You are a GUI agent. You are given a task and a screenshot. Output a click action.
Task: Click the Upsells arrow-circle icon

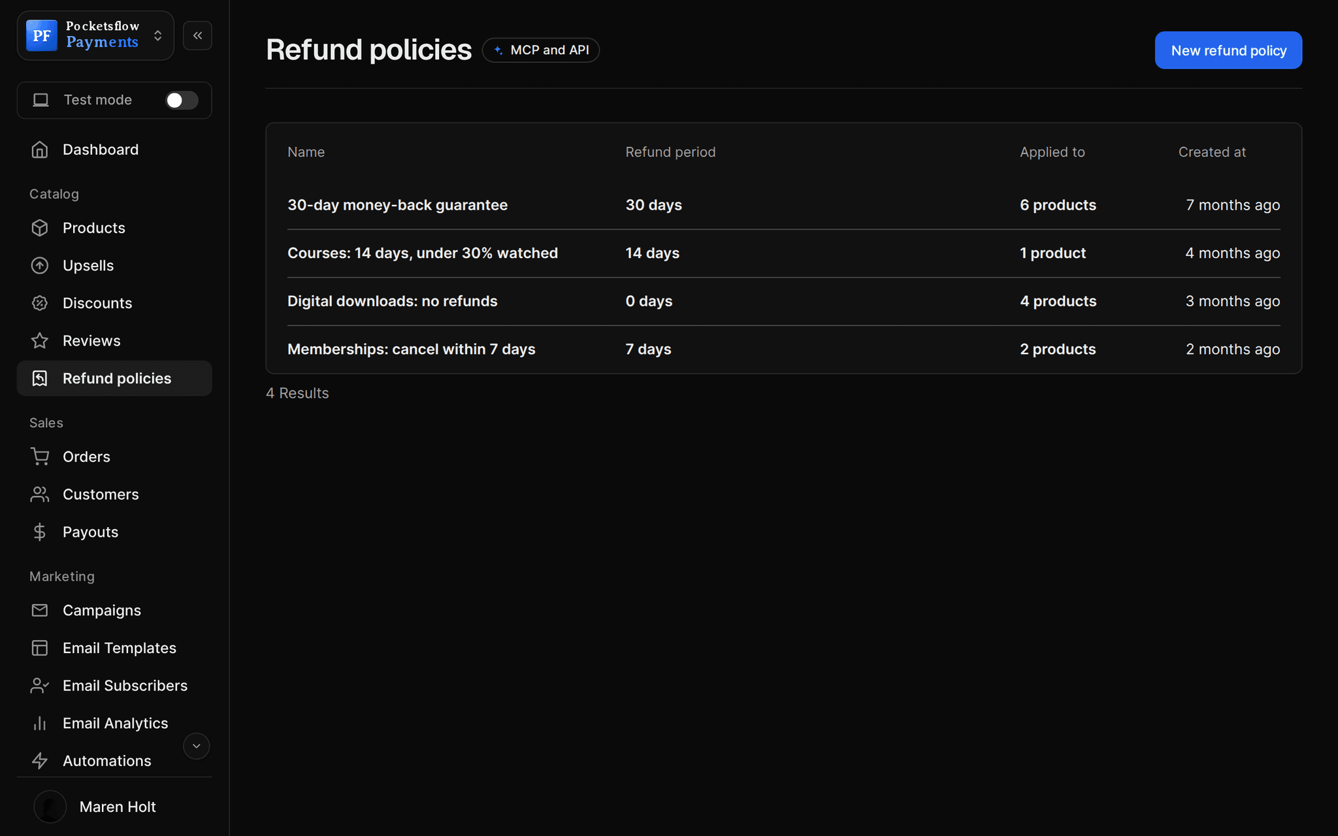(x=40, y=265)
